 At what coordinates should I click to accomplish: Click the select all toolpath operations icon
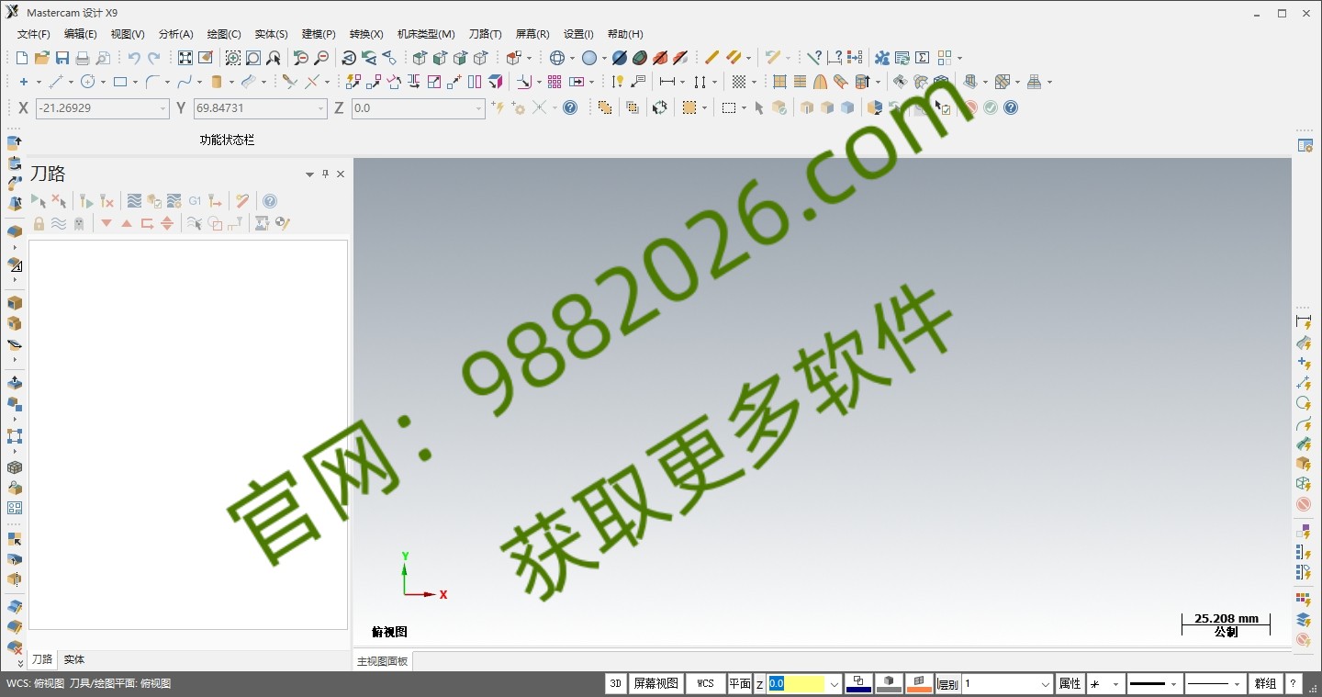click(39, 200)
